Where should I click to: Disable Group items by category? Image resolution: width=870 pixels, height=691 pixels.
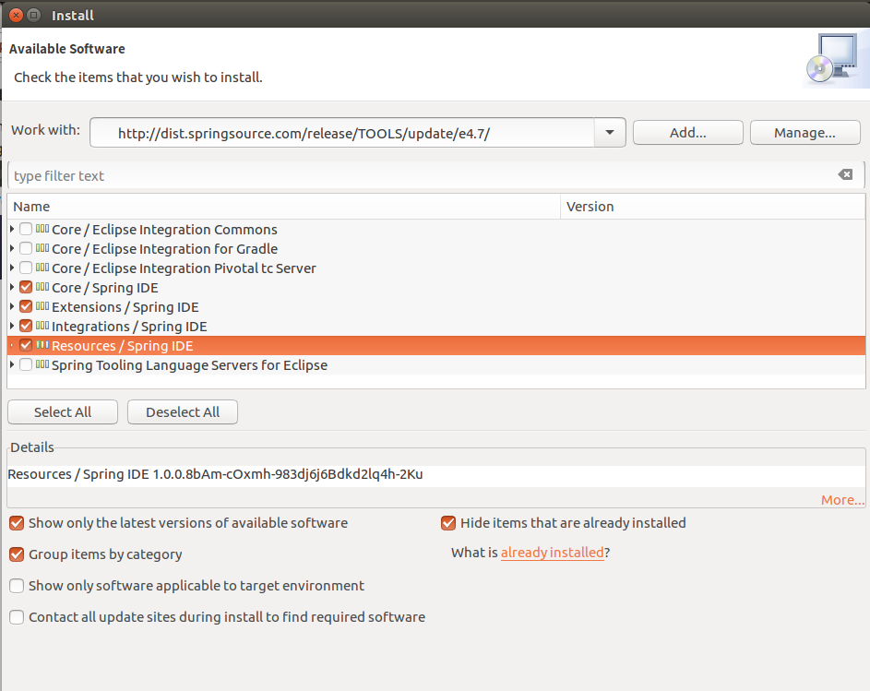[17, 554]
